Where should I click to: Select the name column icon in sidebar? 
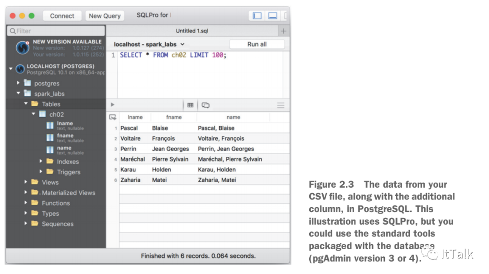50,150
